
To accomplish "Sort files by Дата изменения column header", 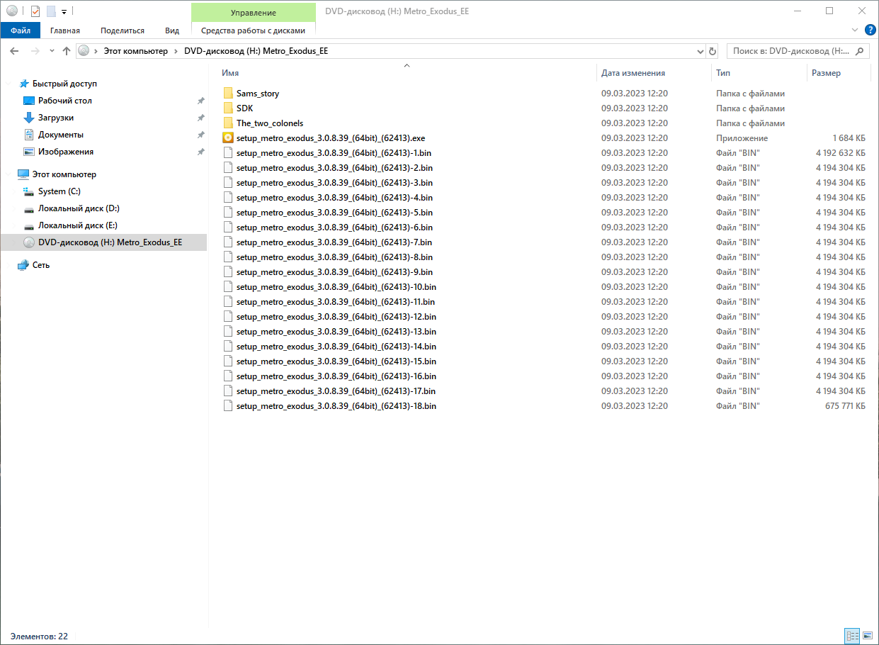I will pos(633,73).
